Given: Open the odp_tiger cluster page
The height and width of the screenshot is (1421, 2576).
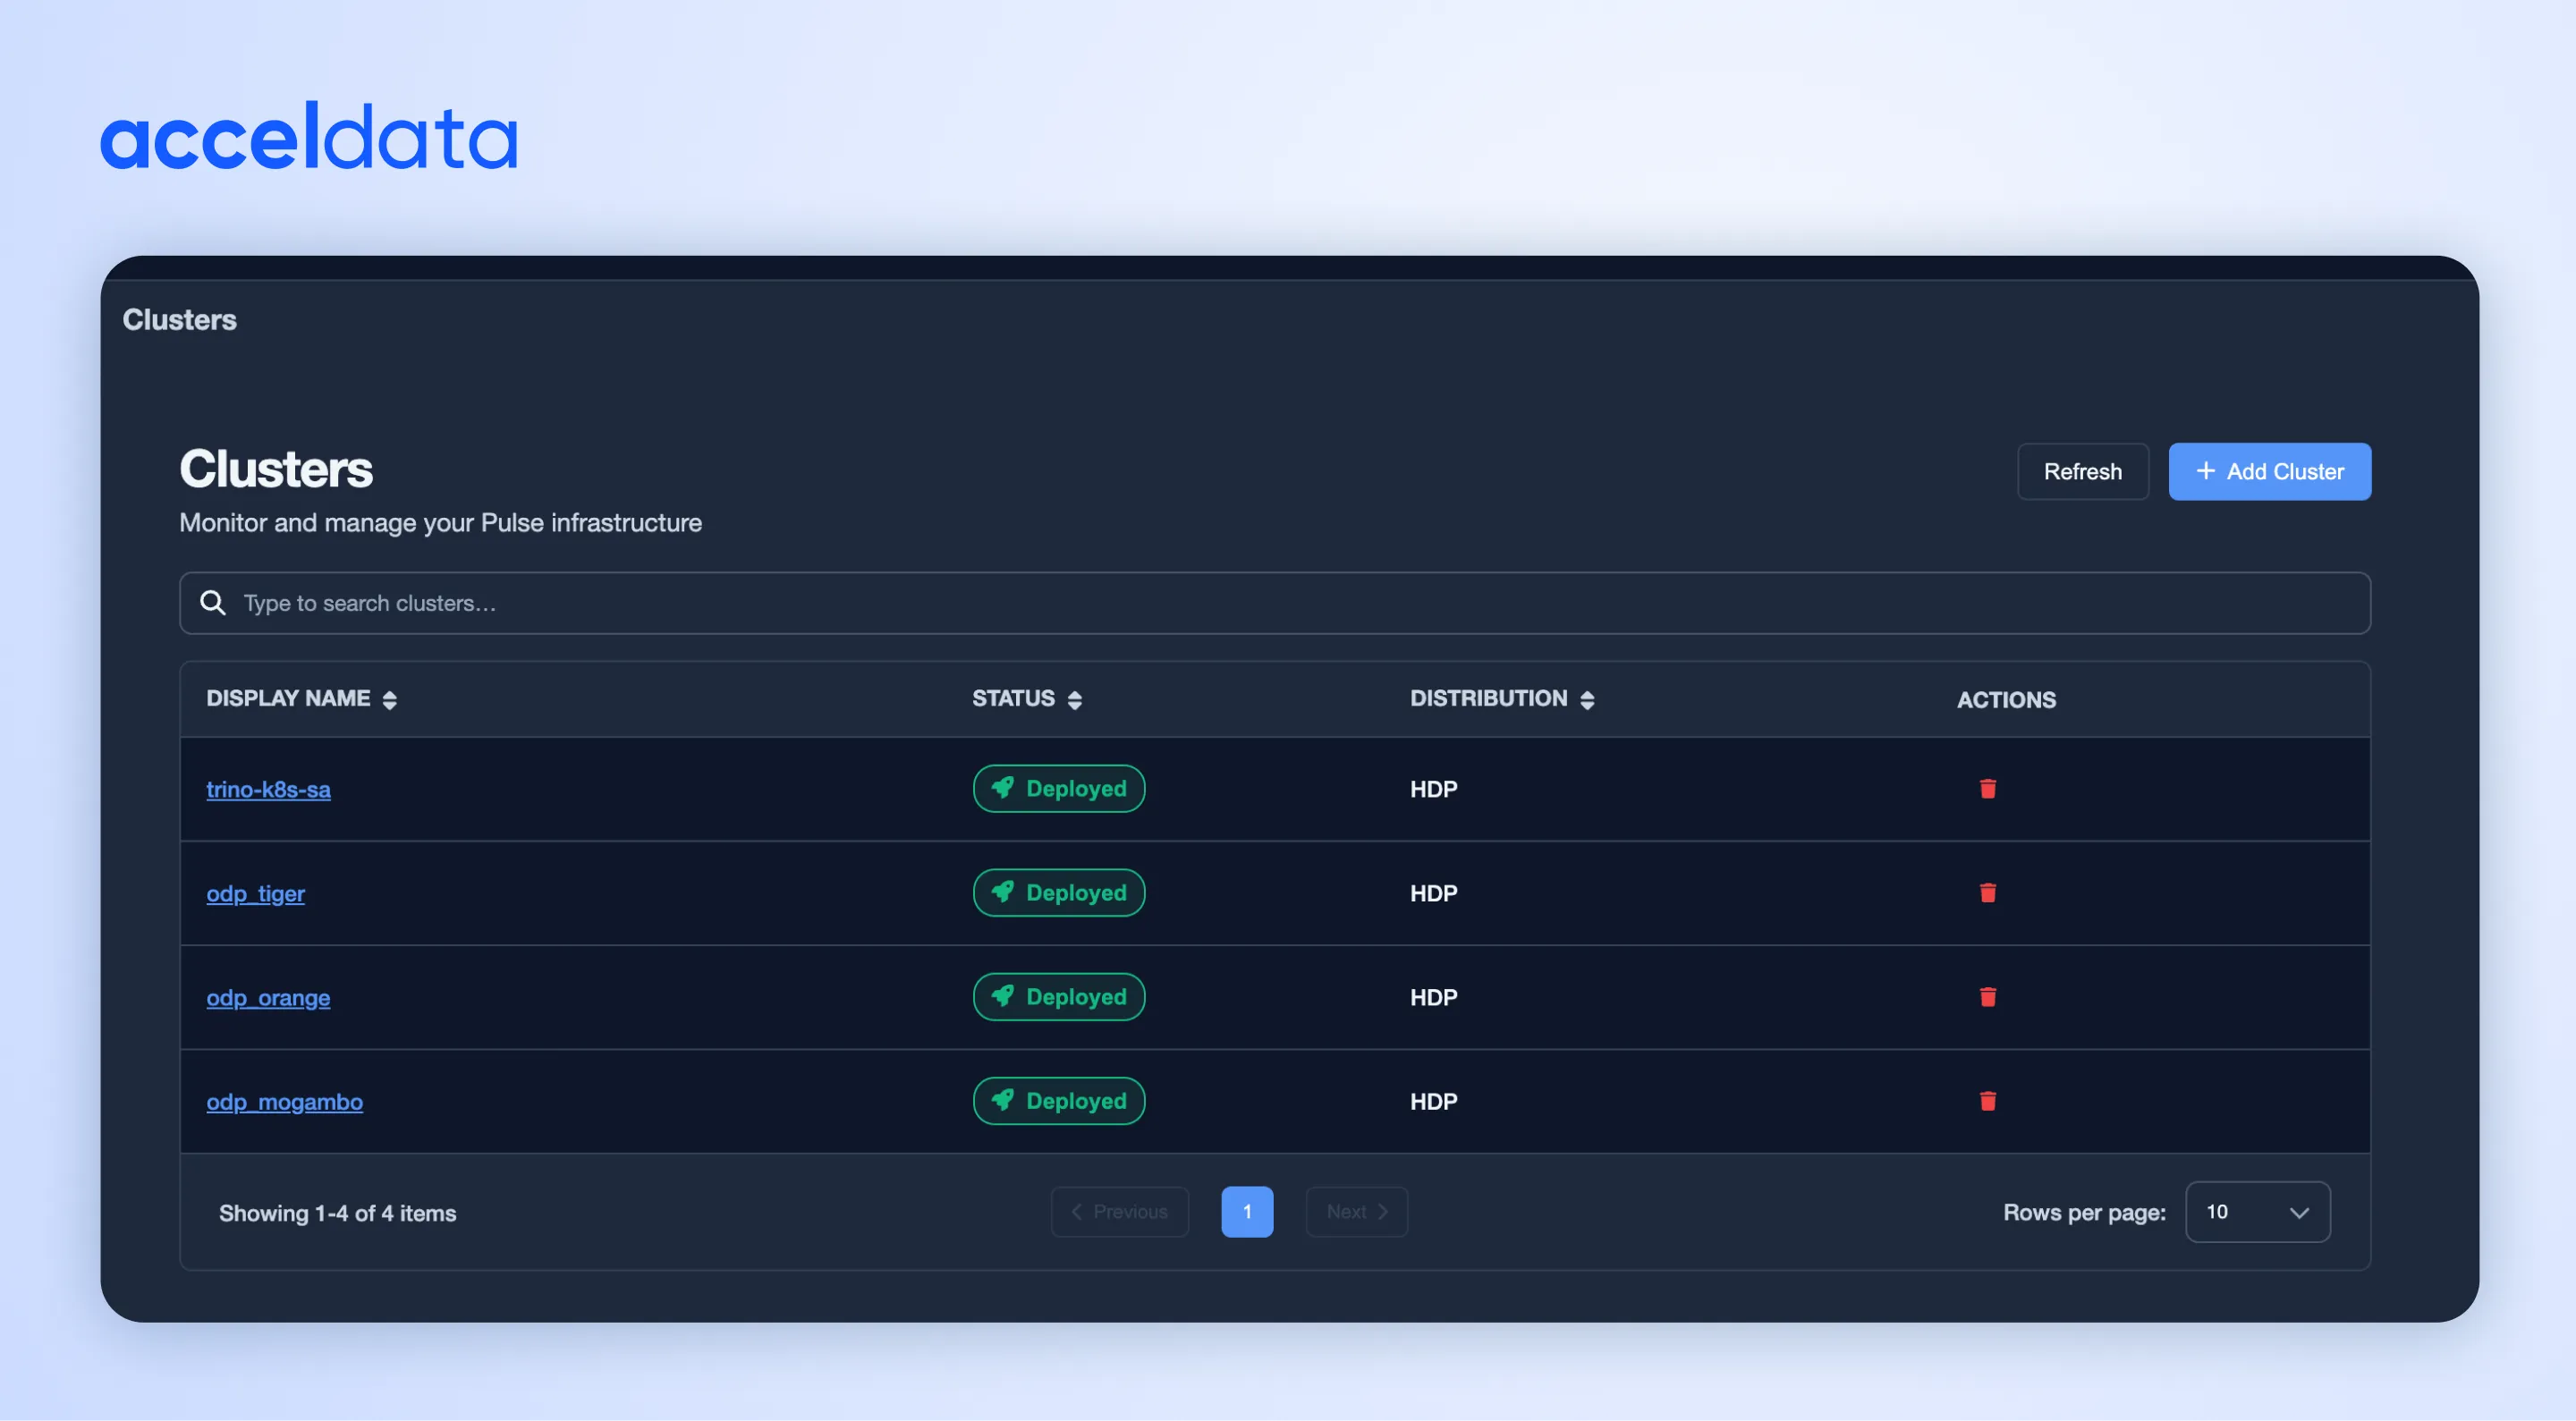Looking at the screenshot, I should coord(255,893).
